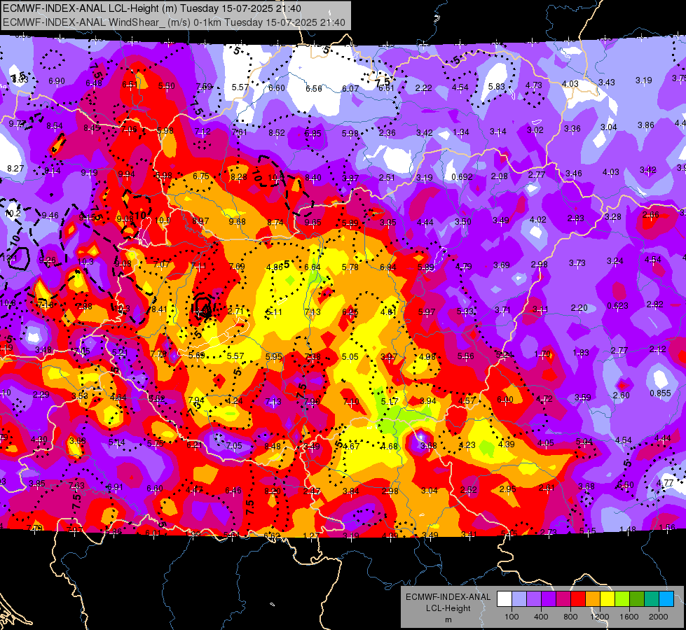
Task: Click the wind shear value 8.27
Action: pos(15,168)
